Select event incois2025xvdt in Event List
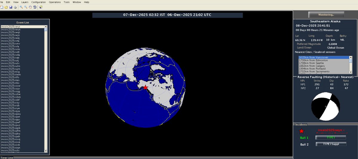This screenshot has height=159, width=358. [22, 52]
